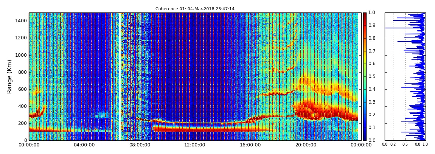The height and width of the screenshot is (154, 435).
Task: Click the 200 range tick label
Action: [x=22, y=123]
